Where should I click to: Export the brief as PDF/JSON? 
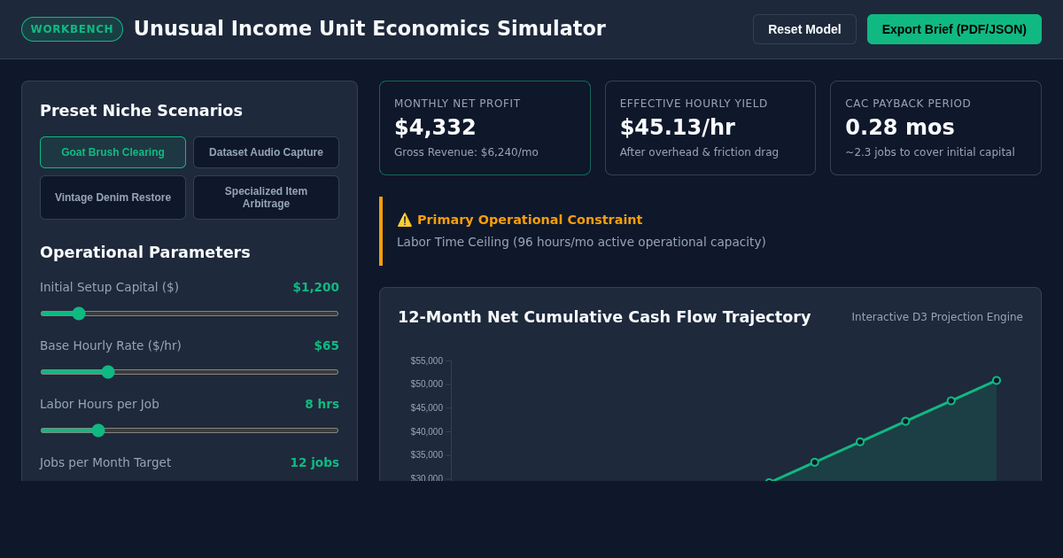pos(954,29)
